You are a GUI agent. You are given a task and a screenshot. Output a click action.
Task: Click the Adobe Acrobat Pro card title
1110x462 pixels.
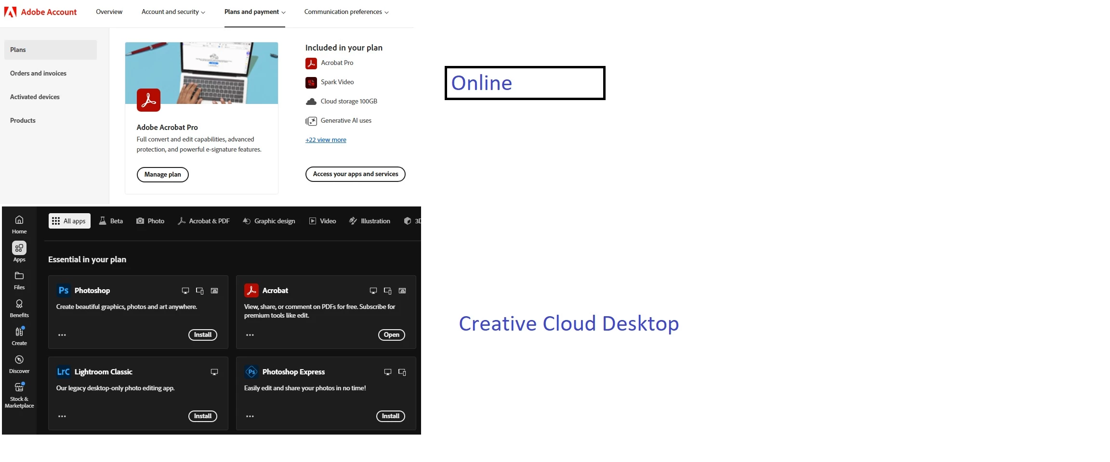pyautogui.click(x=167, y=127)
